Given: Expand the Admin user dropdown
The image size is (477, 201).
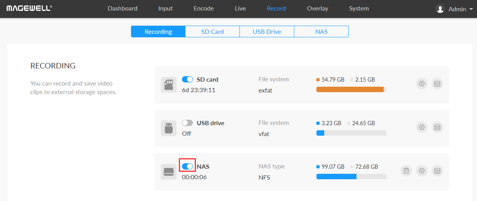Looking at the screenshot, I should point(456,9).
